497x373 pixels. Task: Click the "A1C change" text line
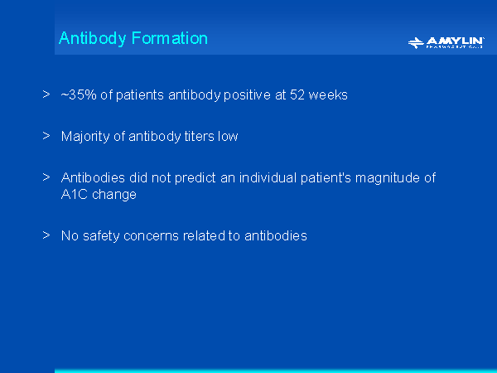[99, 195]
